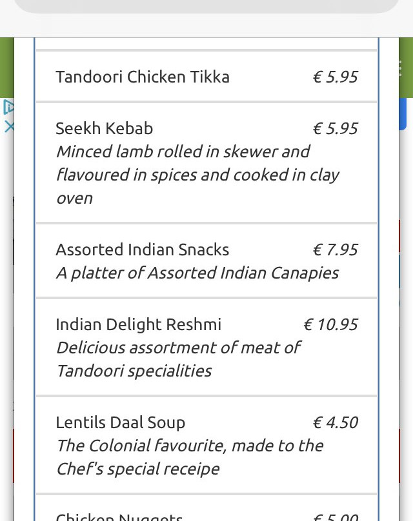The height and width of the screenshot is (521, 413).
Task: Tap the rounded gray bar at top
Action: pos(206,6)
